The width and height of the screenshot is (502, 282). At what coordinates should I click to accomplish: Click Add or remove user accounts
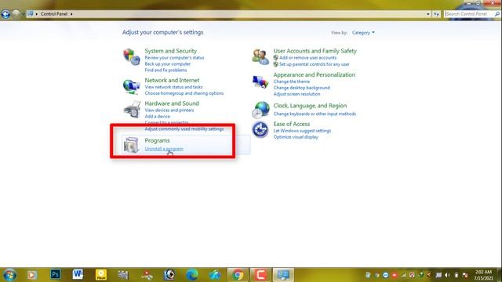pos(307,58)
